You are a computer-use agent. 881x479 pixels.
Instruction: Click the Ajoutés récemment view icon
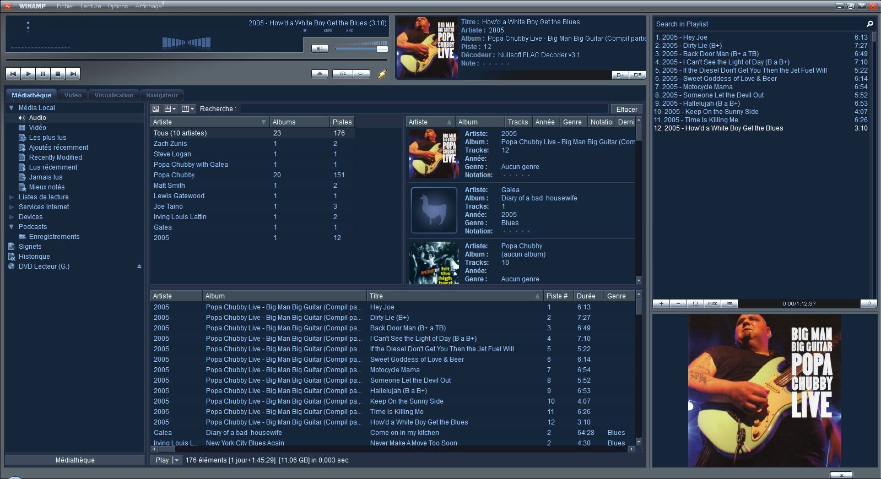(22, 148)
